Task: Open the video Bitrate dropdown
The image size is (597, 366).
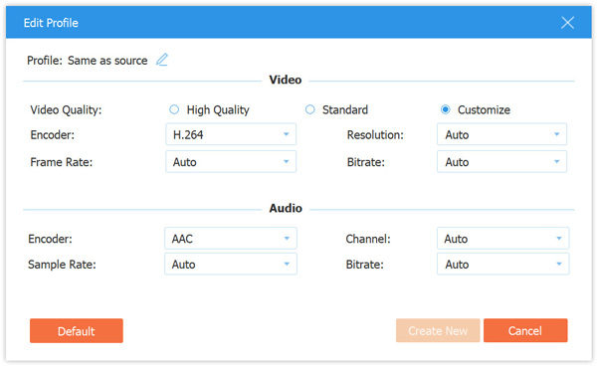Action: [x=501, y=162]
